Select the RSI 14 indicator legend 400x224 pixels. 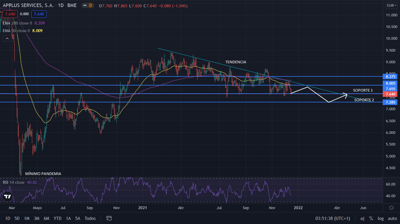[14, 182]
